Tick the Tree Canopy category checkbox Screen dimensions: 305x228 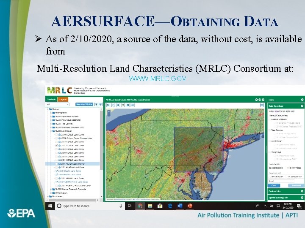coord(269,130)
